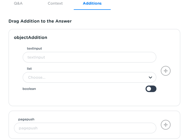Click the textInput label text
Image resolution: width=182 pixels, height=140 pixels.
[35, 48]
